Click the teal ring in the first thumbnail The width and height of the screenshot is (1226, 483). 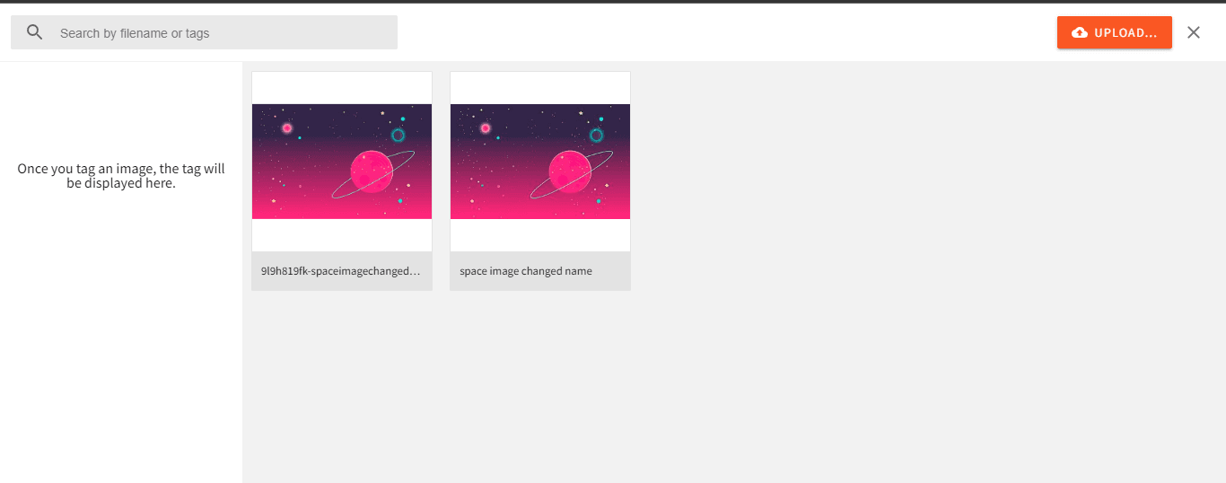(398, 135)
